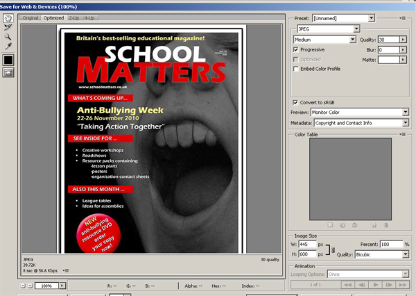
Task: Open the Medium compression quality dropdown
Action: point(352,40)
